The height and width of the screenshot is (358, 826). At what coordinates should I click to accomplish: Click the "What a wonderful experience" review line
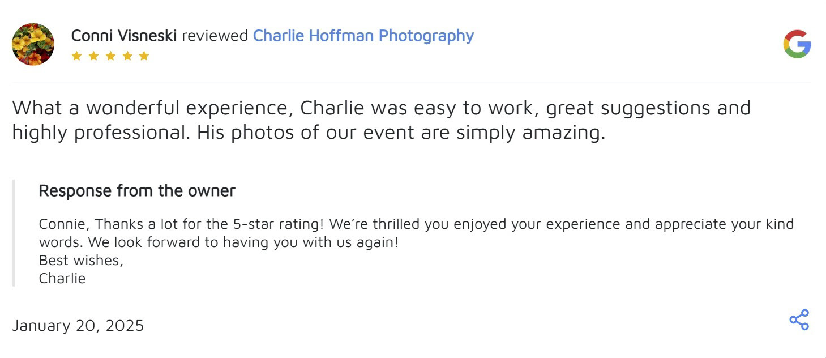381,108
